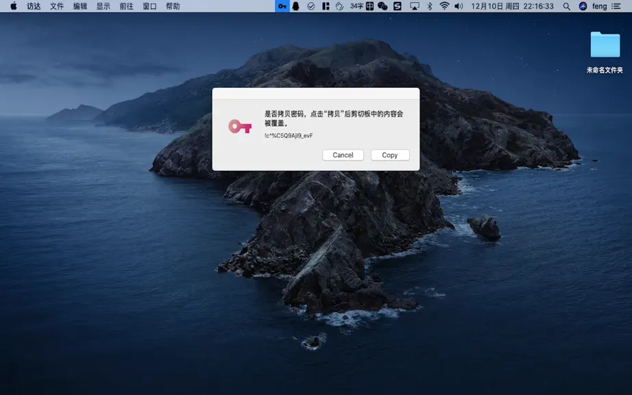Open the 访达 menu
This screenshot has width=632, height=395.
[x=34, y=6]
